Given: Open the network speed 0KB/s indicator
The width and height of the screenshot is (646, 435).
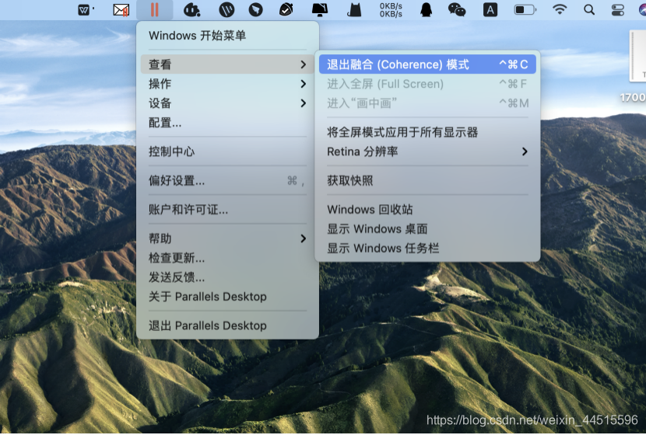Looking at the screenshot, I should point(391,10).
